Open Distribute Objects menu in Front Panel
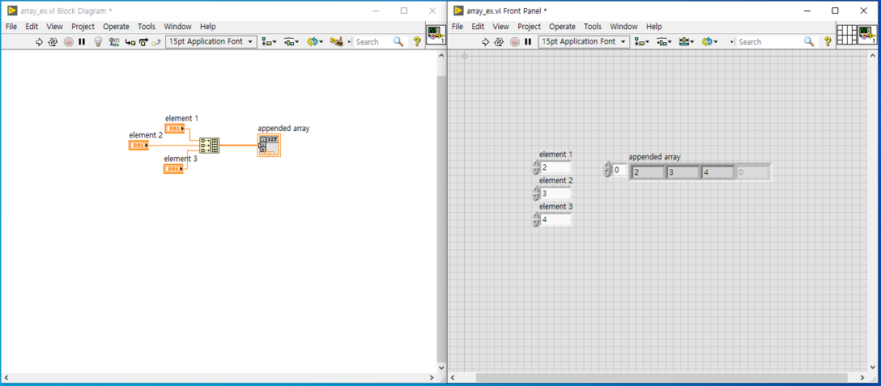Image resolution: width=881 pixels, height=386 pixels. click(x=665, y=41)
